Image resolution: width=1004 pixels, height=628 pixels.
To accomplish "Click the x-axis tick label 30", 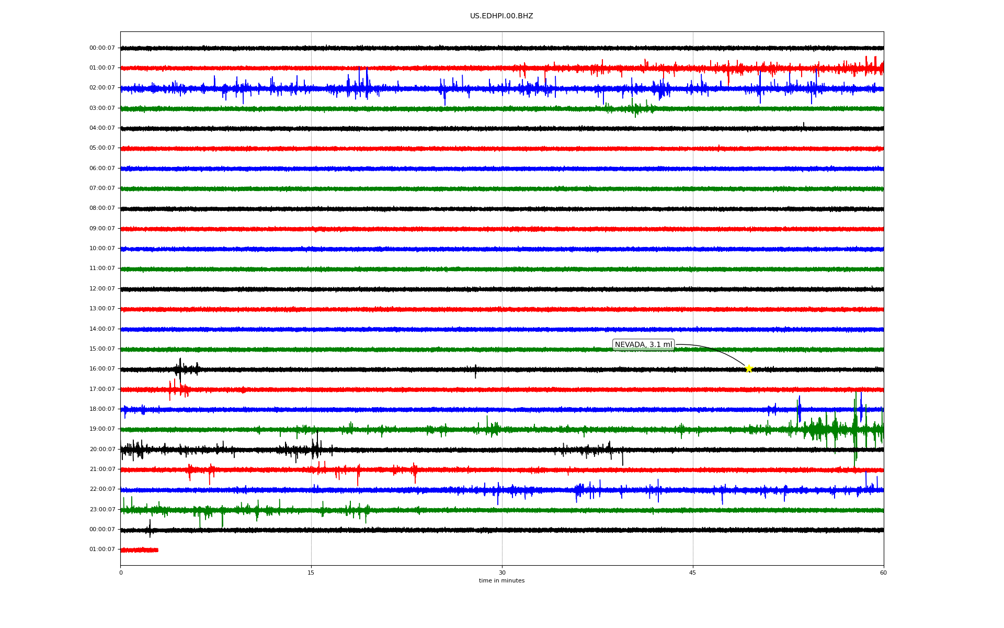I will [502, 573].
